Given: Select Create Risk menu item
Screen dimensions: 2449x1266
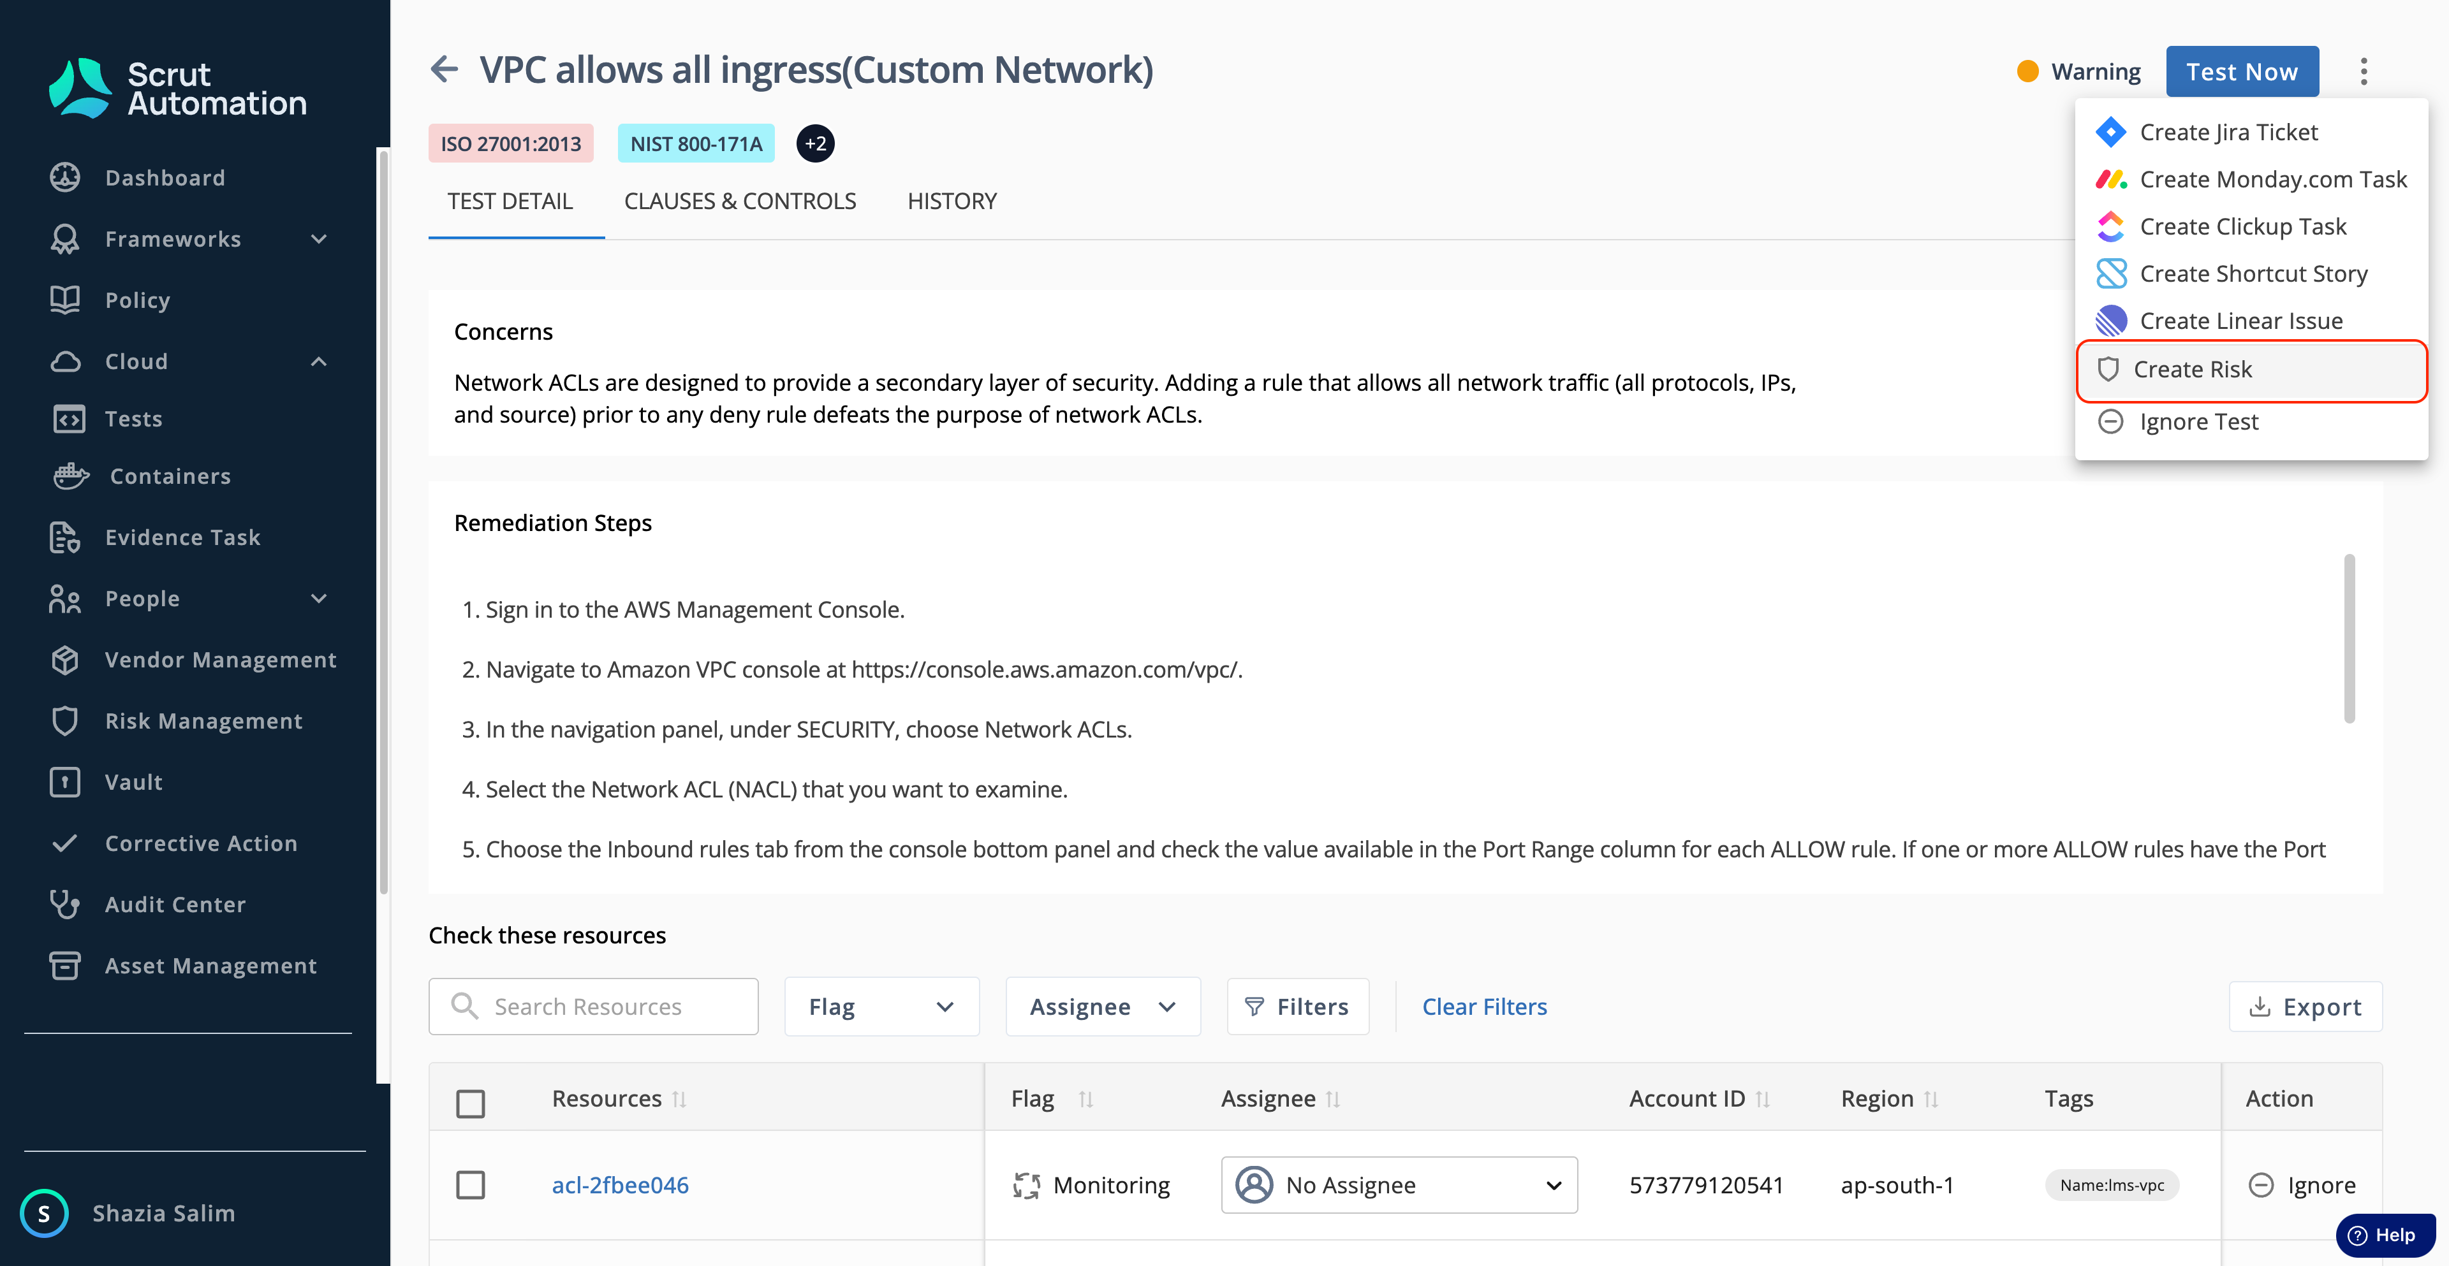Looking at the screenshot, I should (x=2251, y=370).
